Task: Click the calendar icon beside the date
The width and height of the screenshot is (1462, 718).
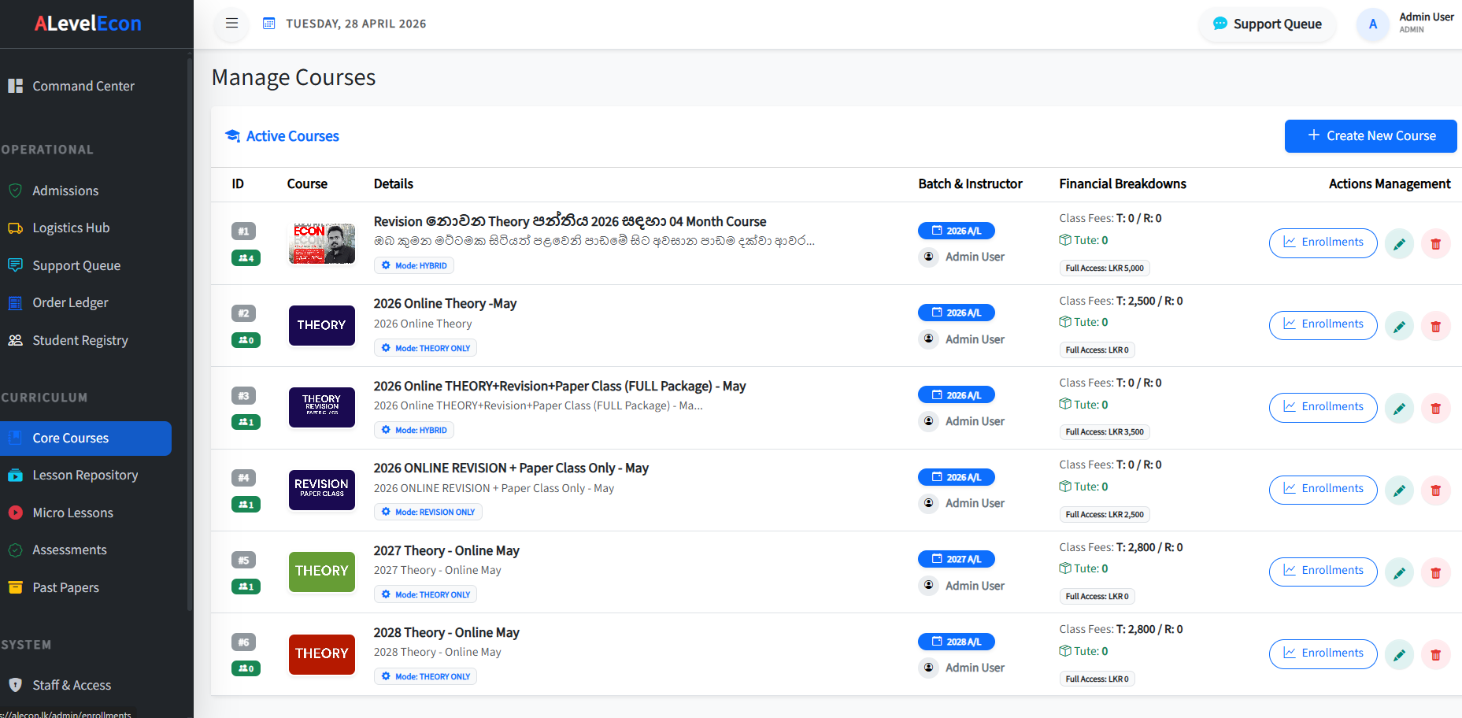Action: click(x=268, y=24)
